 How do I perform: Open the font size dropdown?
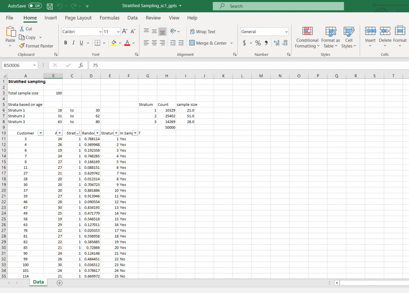click(118, 32)
